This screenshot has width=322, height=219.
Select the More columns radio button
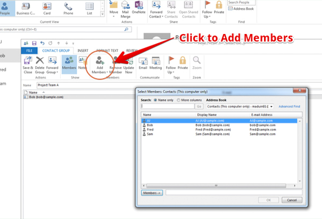point(179,100)
